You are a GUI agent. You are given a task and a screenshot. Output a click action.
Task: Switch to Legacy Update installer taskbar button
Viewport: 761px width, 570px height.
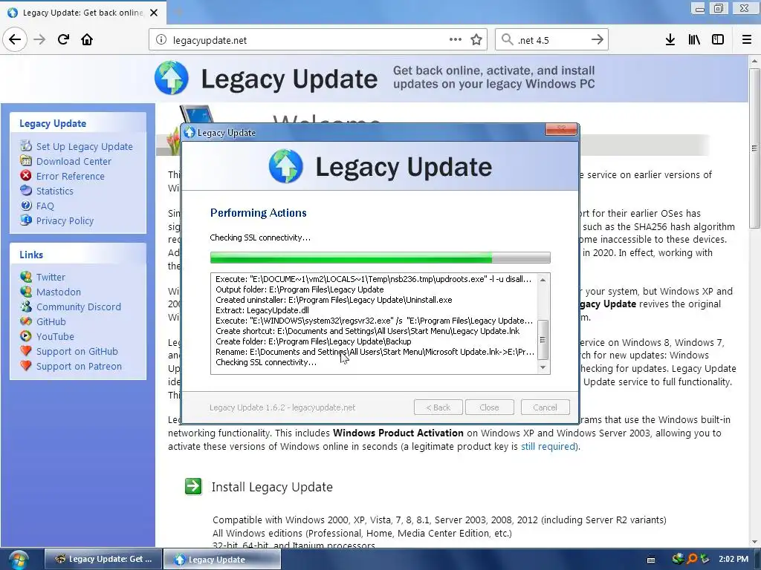coord(221,560)
